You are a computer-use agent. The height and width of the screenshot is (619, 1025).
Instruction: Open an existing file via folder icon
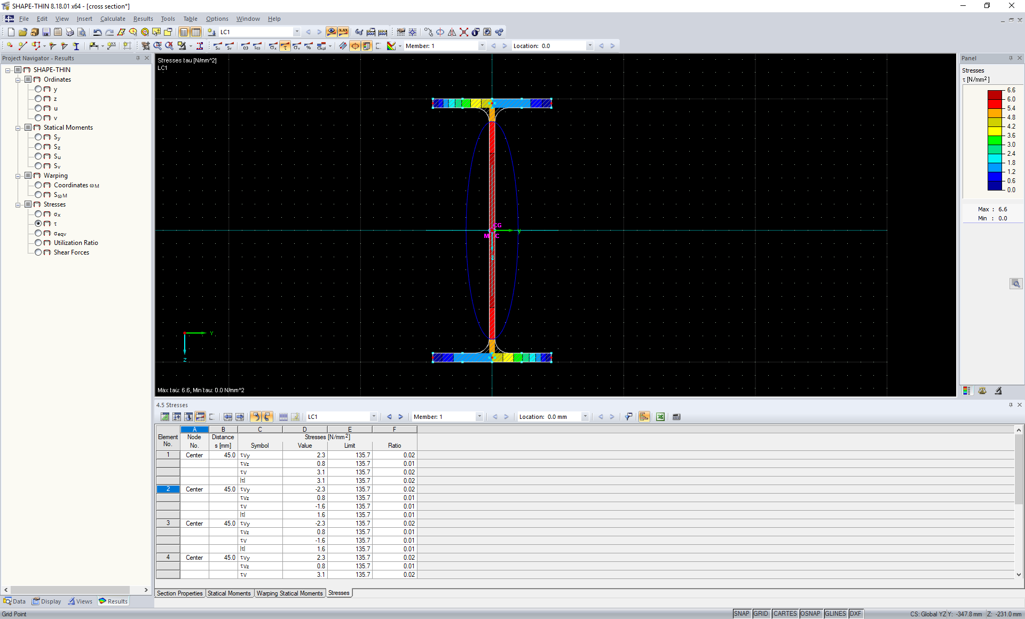point(22,32)
